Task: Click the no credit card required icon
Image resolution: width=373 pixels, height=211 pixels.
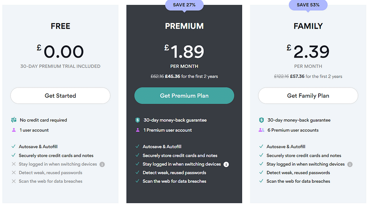Action: [14, 120]
